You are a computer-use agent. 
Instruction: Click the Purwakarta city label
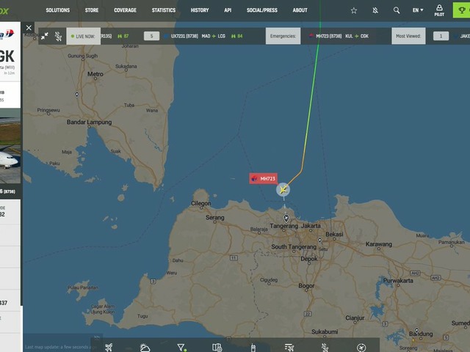[x=398, y=280]
